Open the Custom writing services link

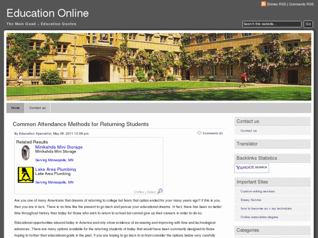coord(258,191)
